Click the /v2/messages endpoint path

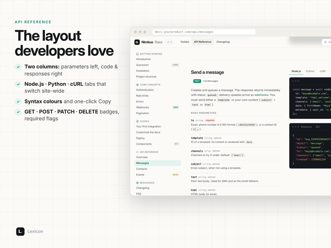pyautogui.click(x=210, y=81)
